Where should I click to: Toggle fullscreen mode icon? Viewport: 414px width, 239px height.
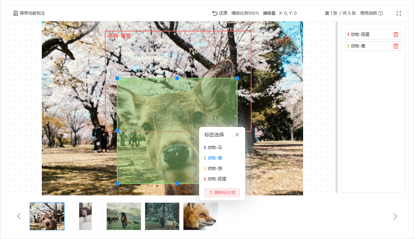(399, 14)
